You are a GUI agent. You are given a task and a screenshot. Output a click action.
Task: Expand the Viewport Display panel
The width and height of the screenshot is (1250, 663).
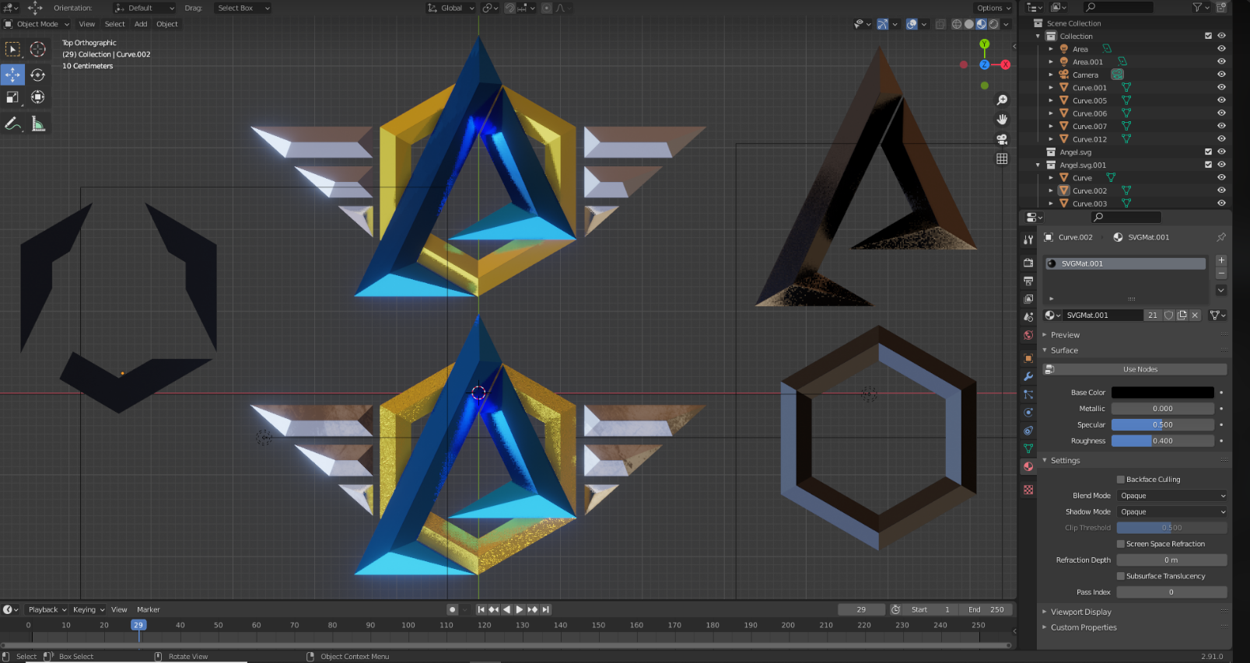point(1080,612)
